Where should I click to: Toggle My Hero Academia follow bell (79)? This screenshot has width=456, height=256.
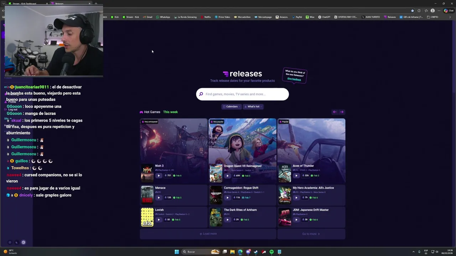[x=305, y=198]
